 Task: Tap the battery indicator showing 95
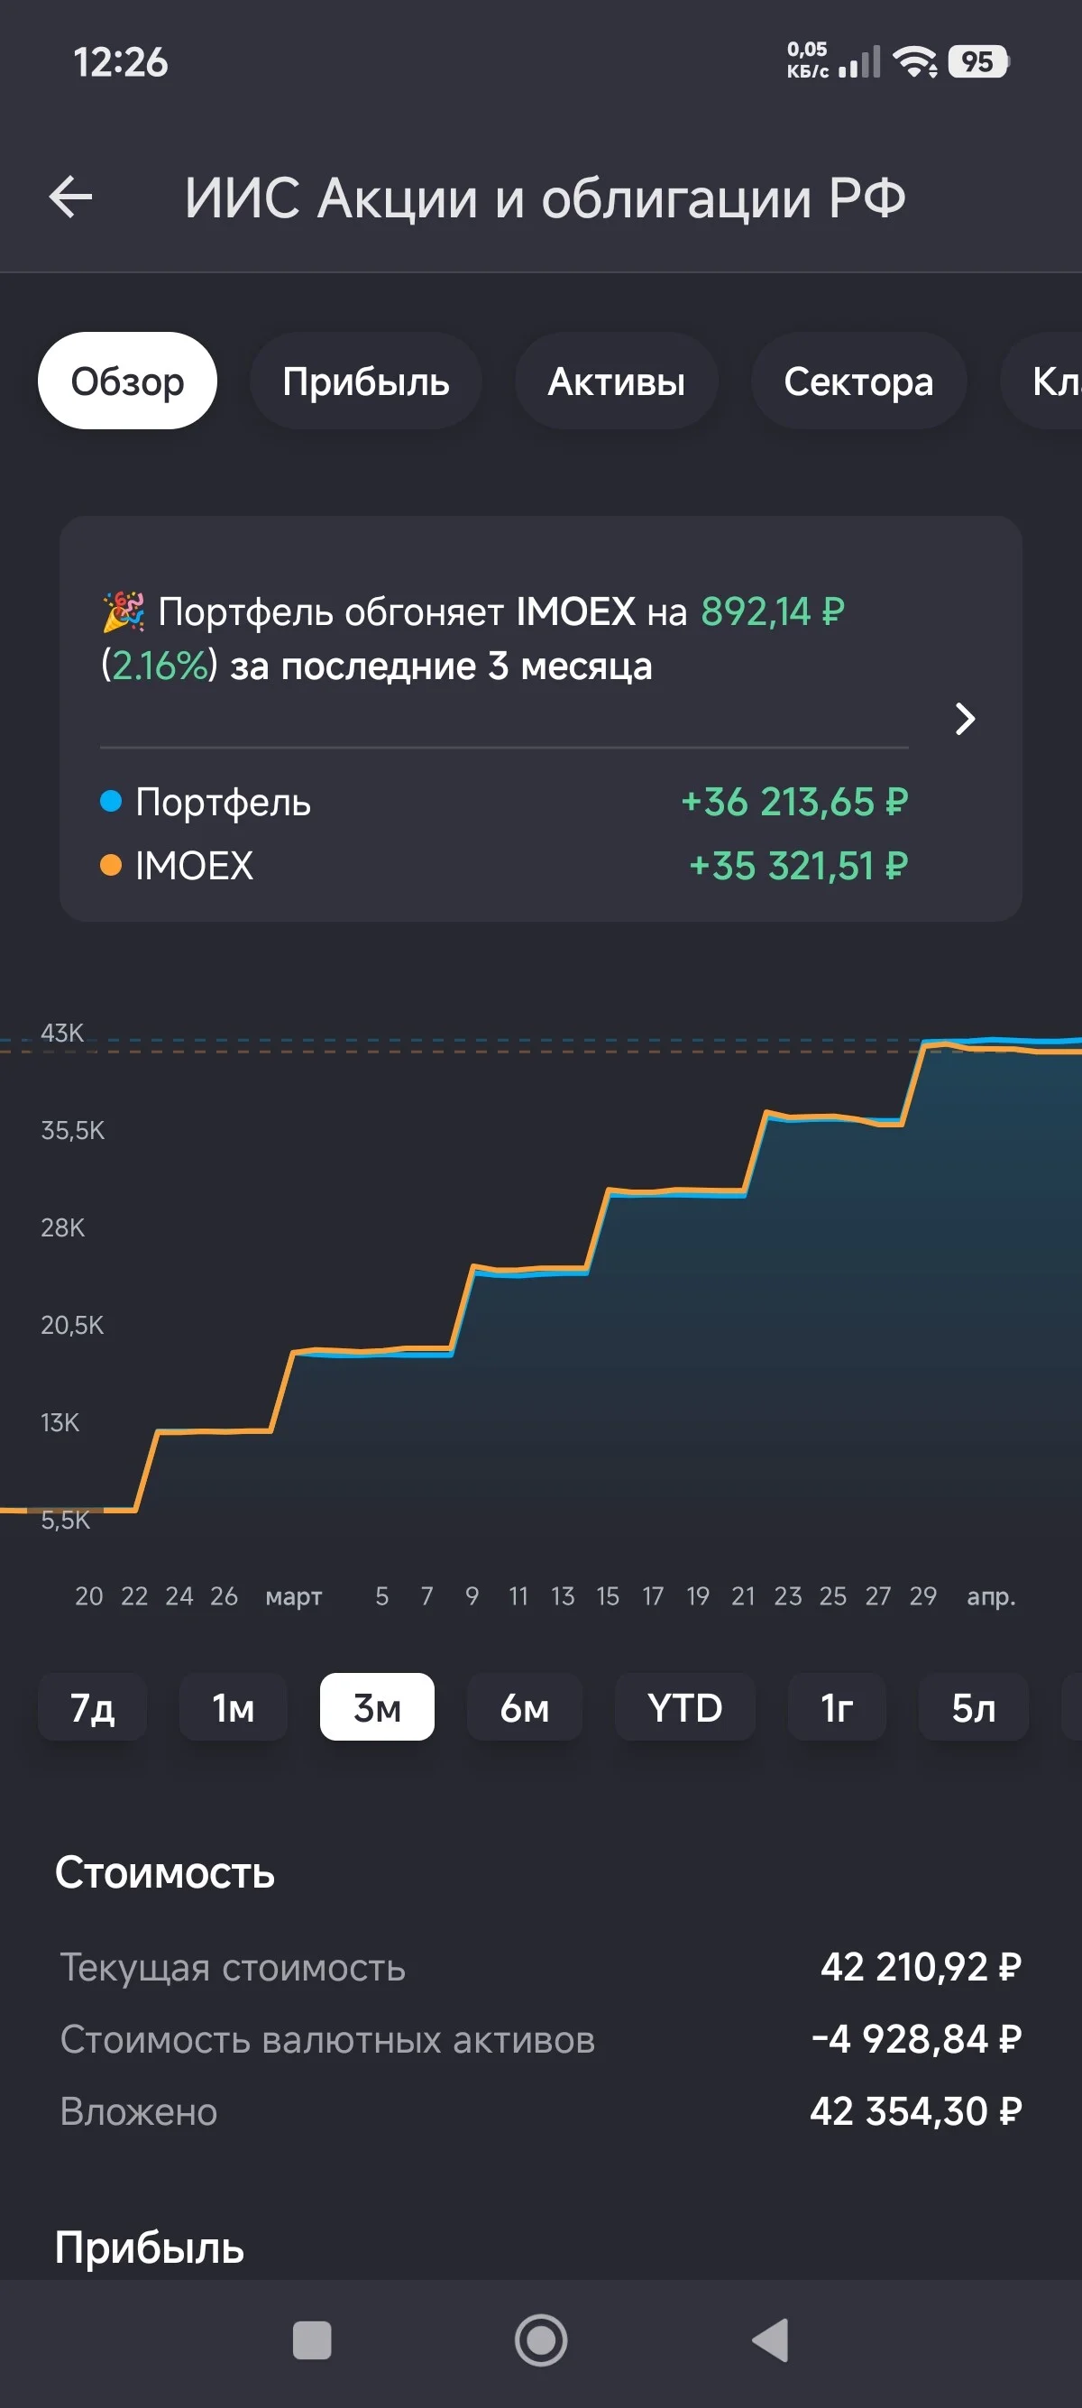point(978,61)
